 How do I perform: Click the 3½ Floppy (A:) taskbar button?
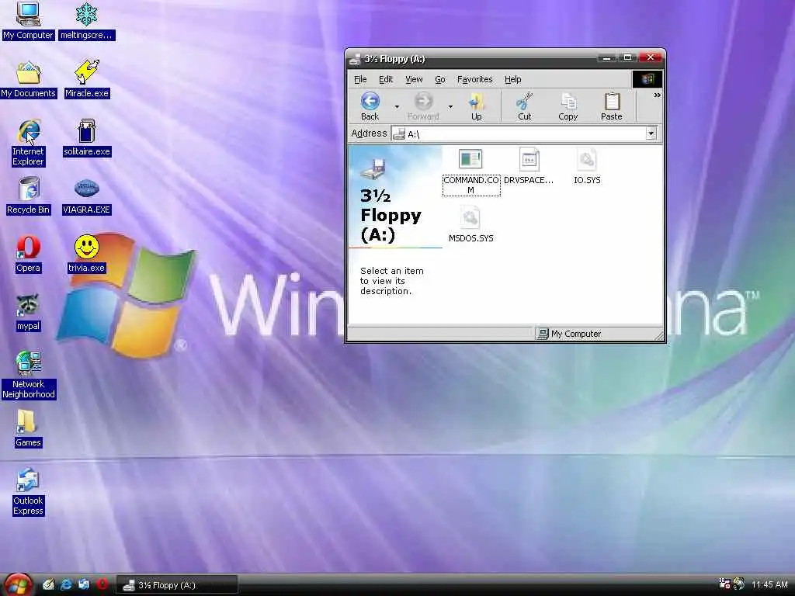[177, 585]
